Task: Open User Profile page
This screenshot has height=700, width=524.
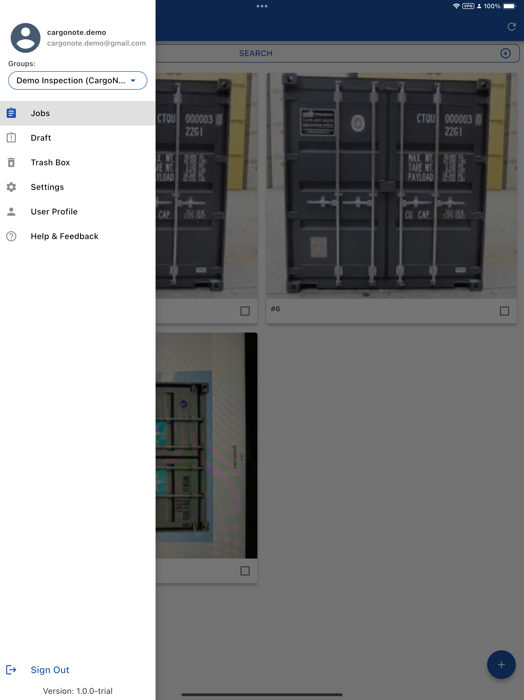Action: tap(78, 211)
